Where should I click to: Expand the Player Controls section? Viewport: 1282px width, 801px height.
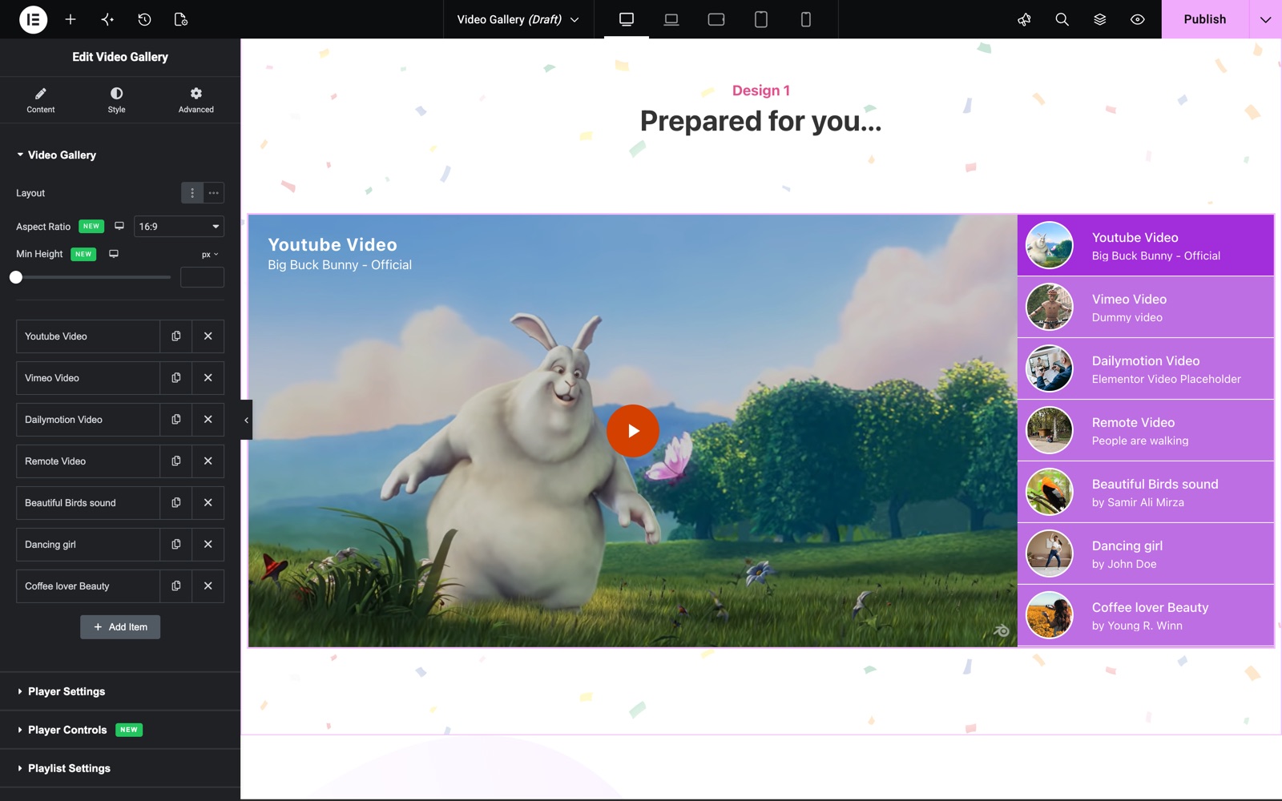click(120, 730)
